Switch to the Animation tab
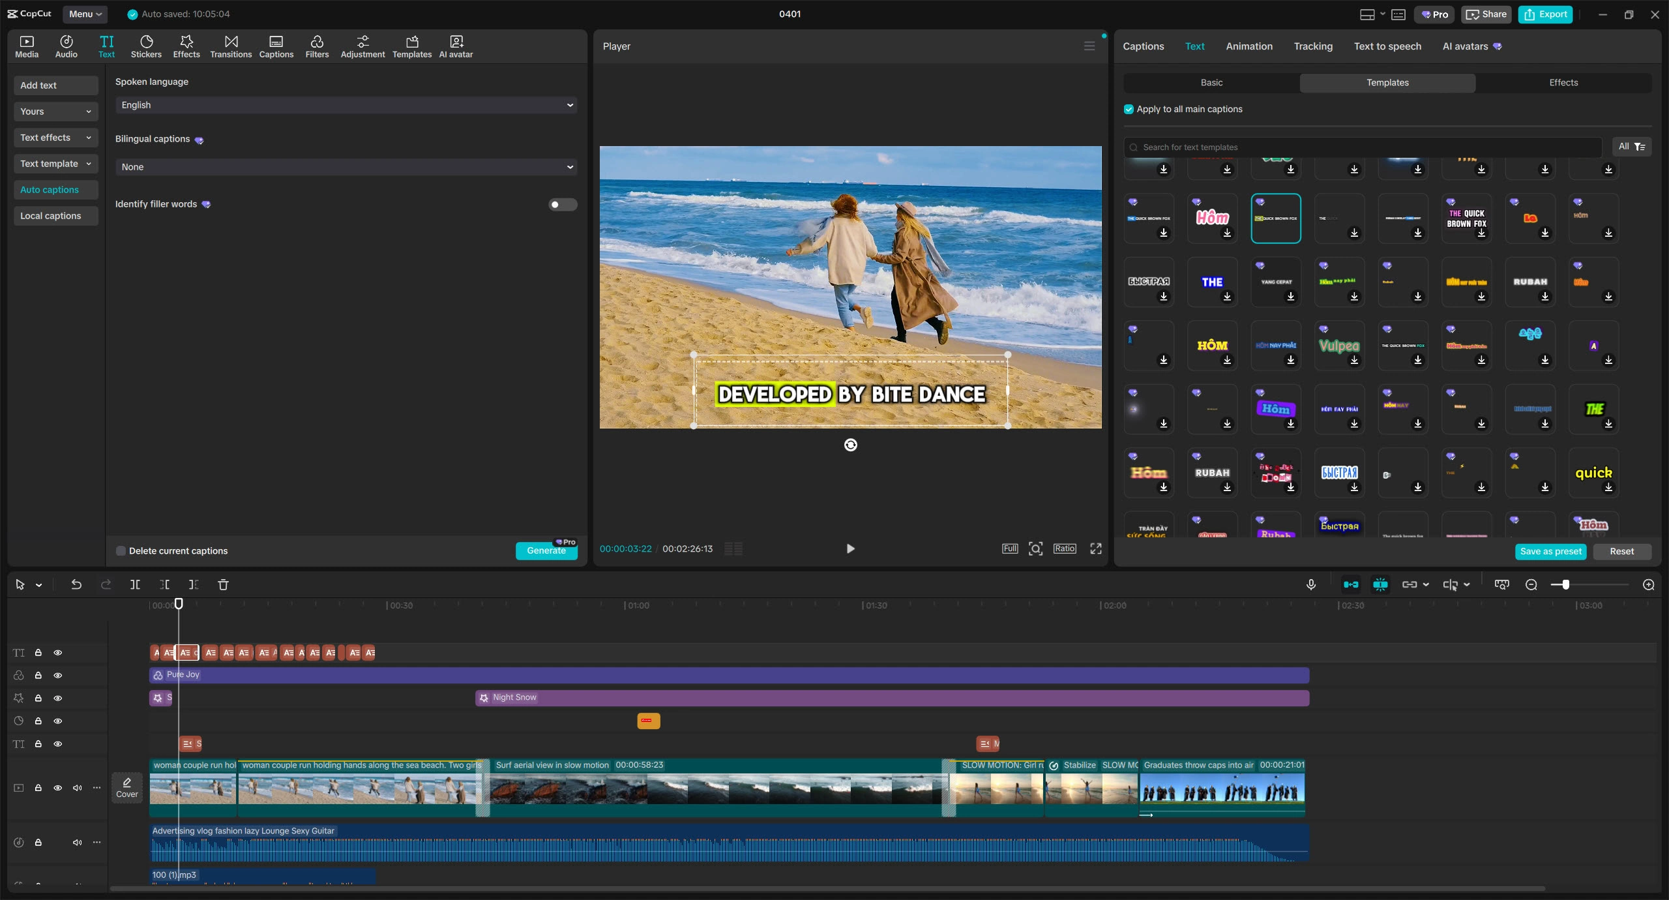 (1248, 46)
